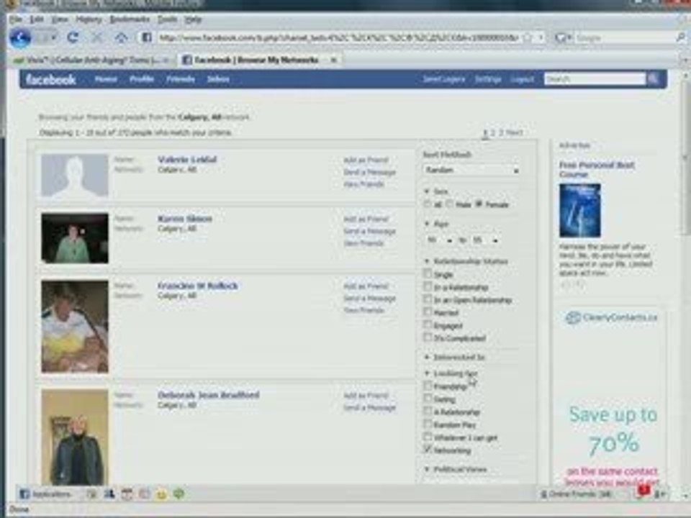Click the Next results link
The height and width of the screenshot is (518, 691).
click(514, 132)
